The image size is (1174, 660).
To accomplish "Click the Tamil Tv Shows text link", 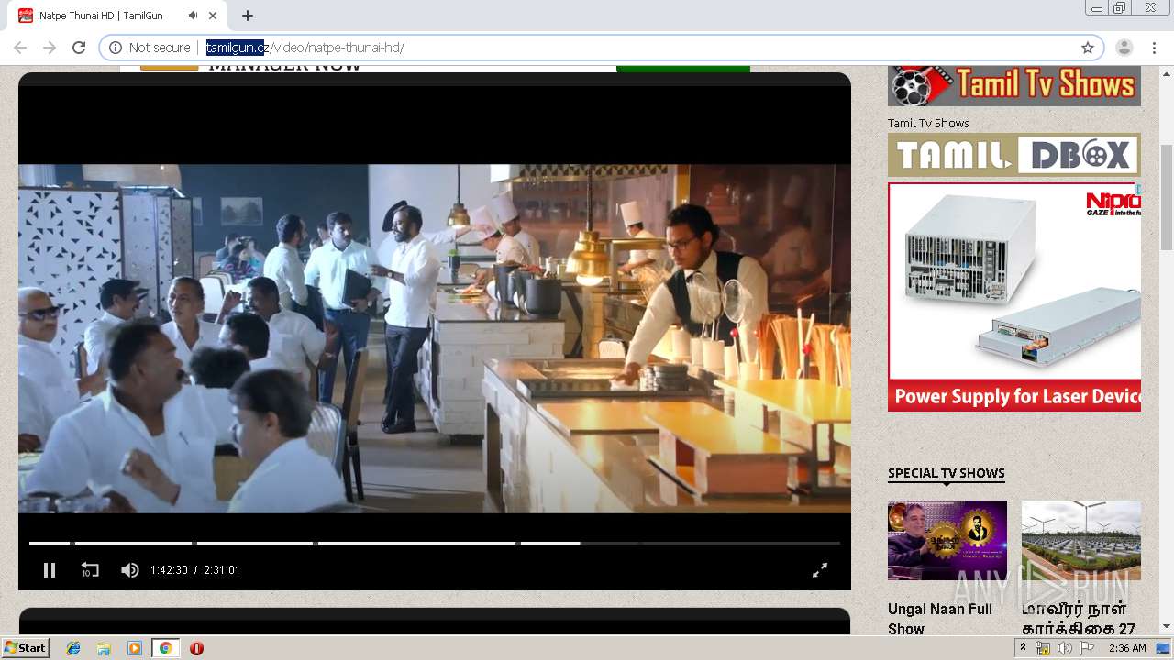I will (928, 123).
